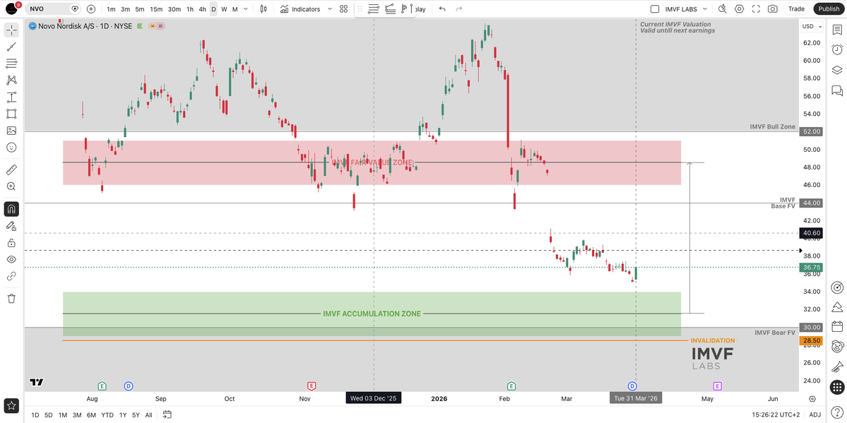Select the 4h timeframe
Screen dimensions: 847x423
pyautogui.click(x=202, y=9)
